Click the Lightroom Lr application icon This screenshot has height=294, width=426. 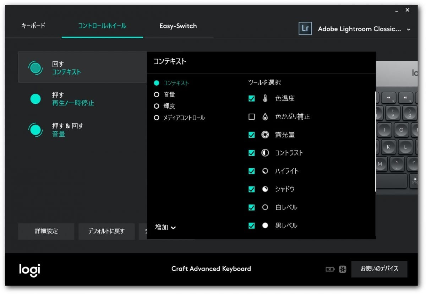point(305,29)
